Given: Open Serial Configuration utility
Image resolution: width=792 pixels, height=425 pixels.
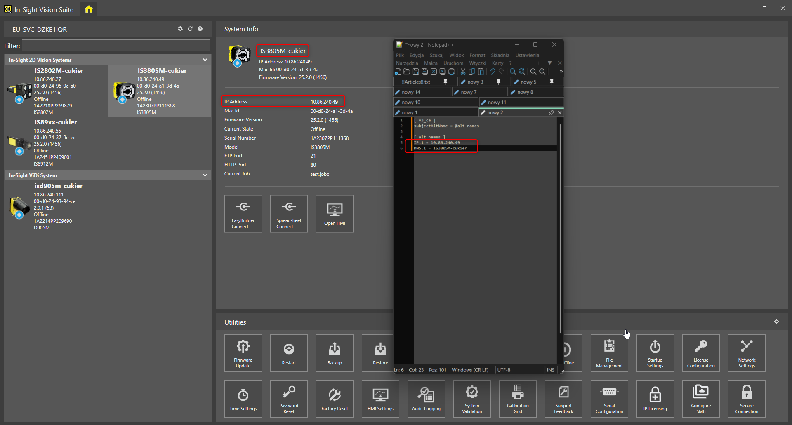Looking at the screenshot, I should 609,399.
